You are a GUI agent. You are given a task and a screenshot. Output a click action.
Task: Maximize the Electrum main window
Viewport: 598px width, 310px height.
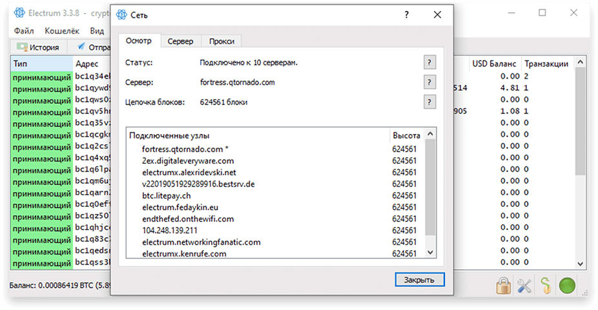(x=542, y=13)
